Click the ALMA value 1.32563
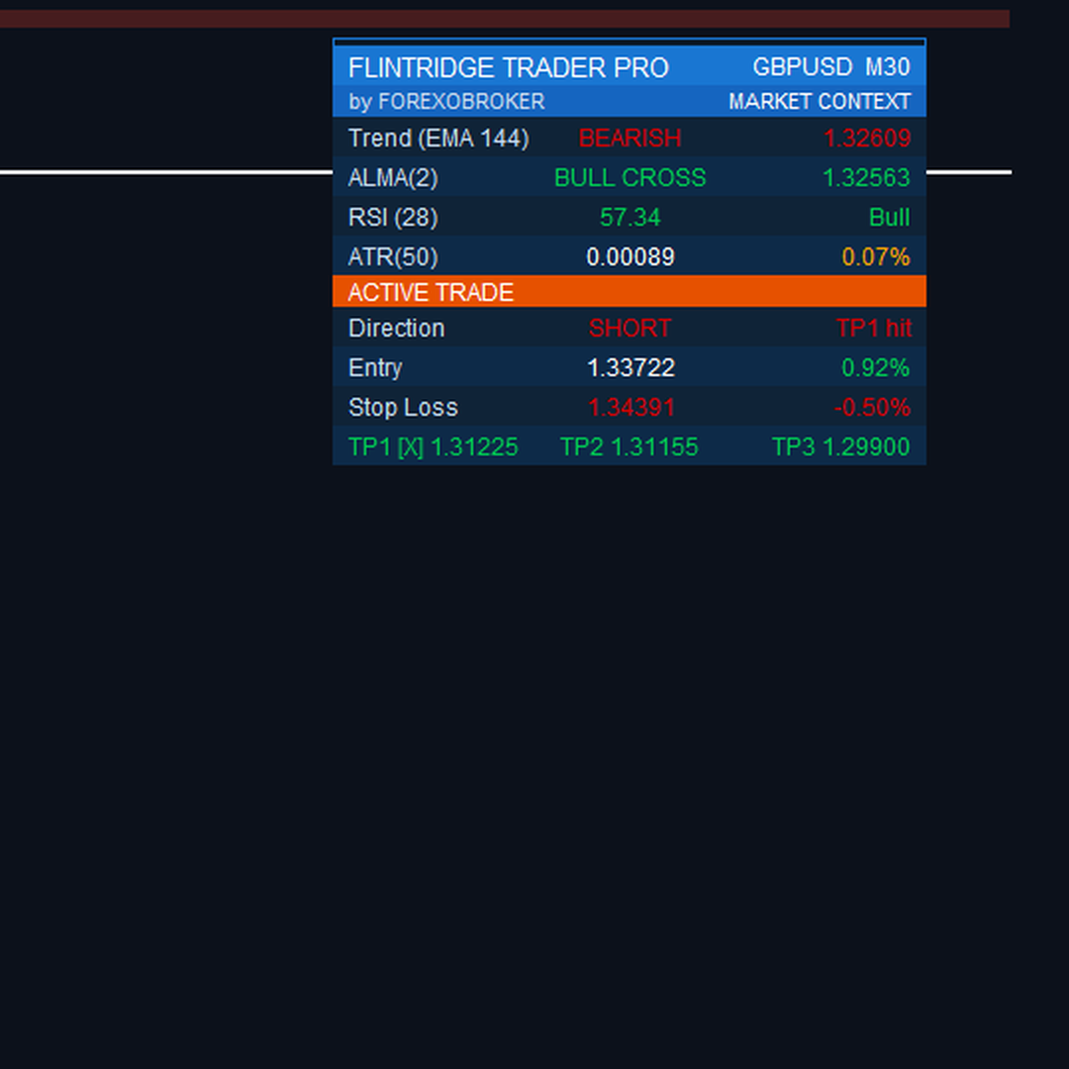 click(866, 178)
